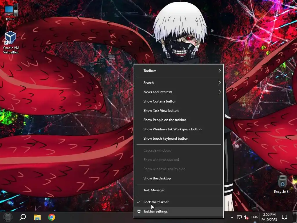The width and height of the screenshot is (297, 223).
Task: Show hidden tray icons arrow
Action: (232, 217)
